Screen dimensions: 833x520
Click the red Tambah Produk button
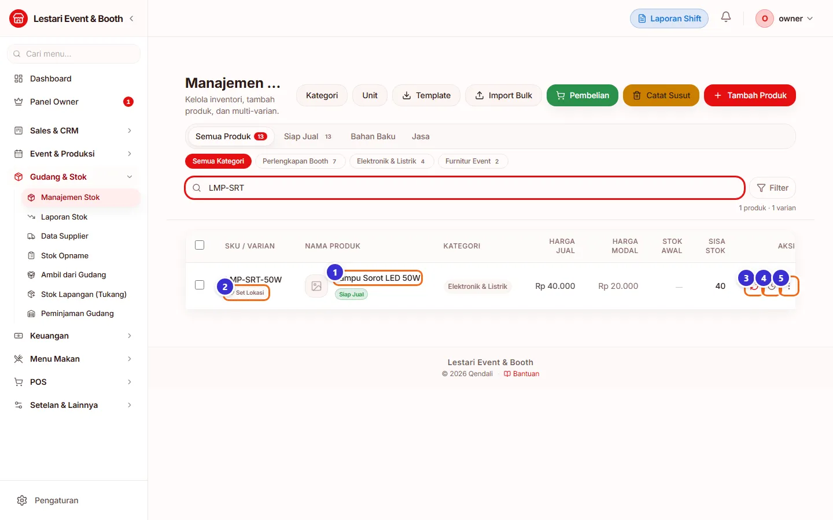pos(750,95)
